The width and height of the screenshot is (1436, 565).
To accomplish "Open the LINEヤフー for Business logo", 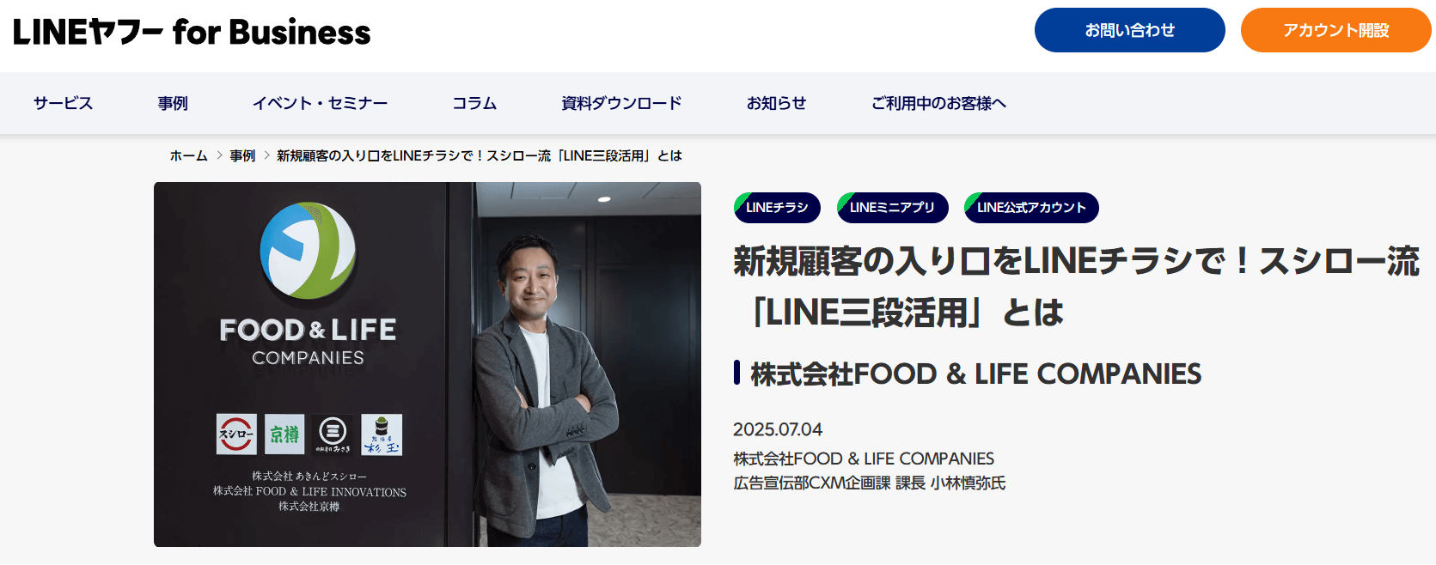I will click(x=192, y=32).
